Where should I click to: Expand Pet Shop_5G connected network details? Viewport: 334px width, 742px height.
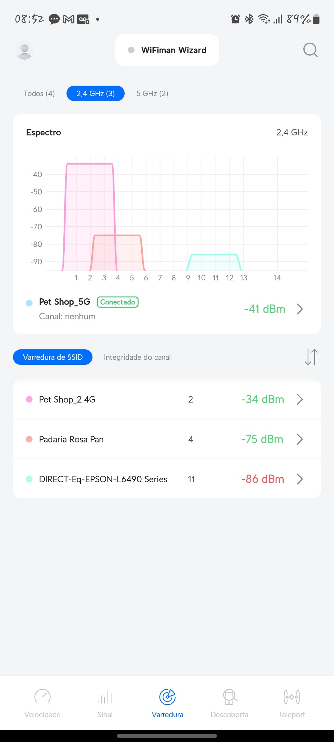(299, 309)
